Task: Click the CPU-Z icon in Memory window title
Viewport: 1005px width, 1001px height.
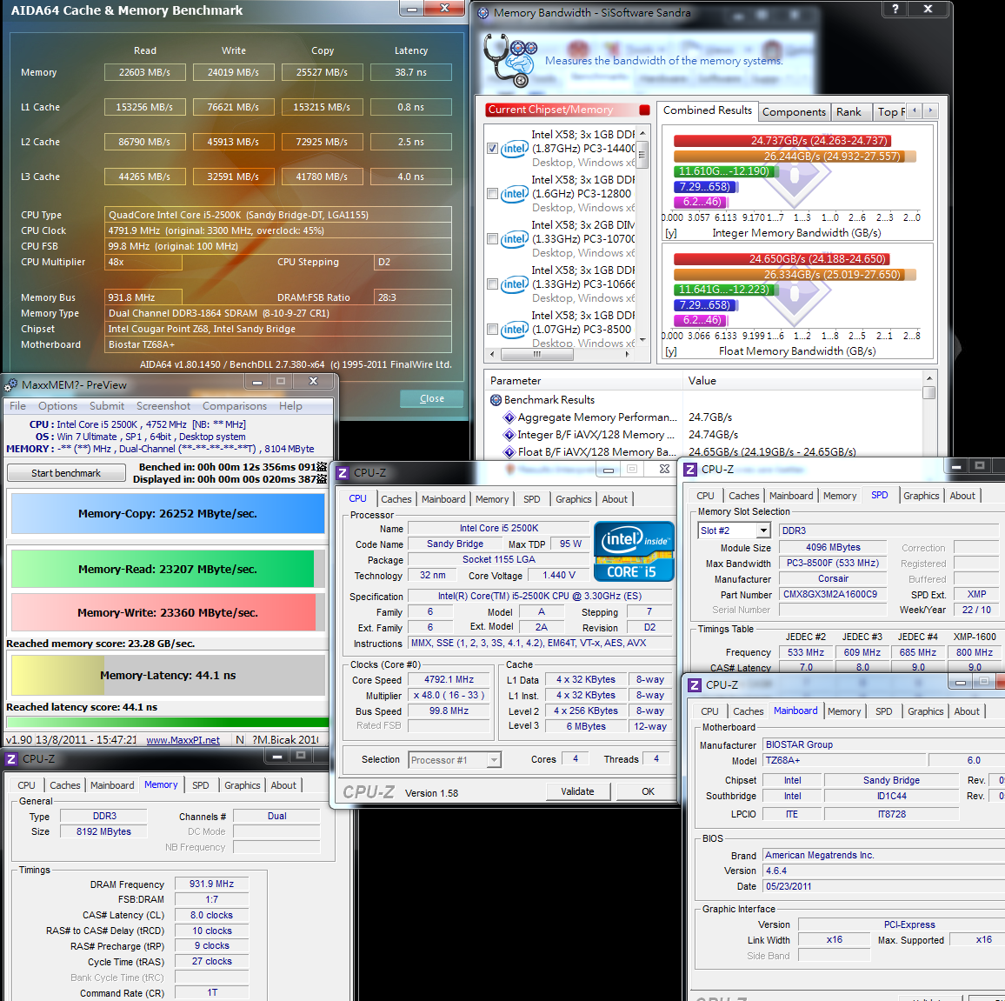Action: pyautogui.click(x=11, y=759)
